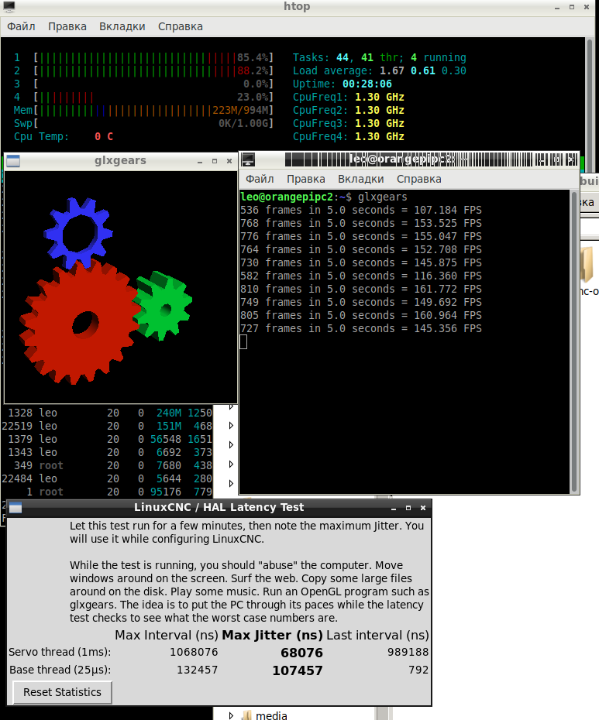Click the Base thread (25µs) label
This screenshot has width=599, height=720.
tap(60, 670)
